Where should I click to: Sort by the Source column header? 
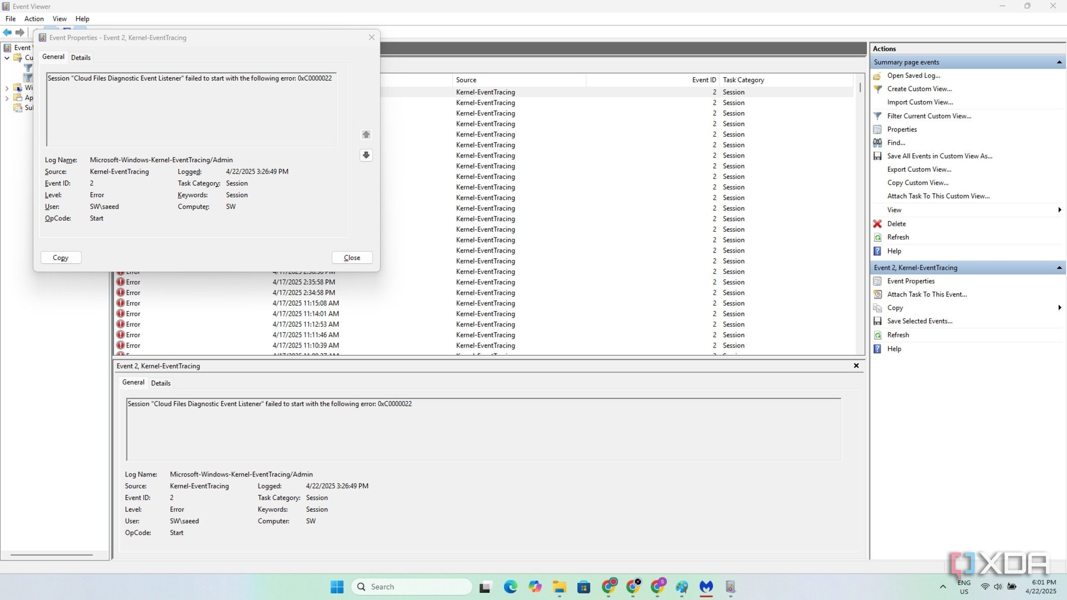pyautogui.click(x=519, y=80)
